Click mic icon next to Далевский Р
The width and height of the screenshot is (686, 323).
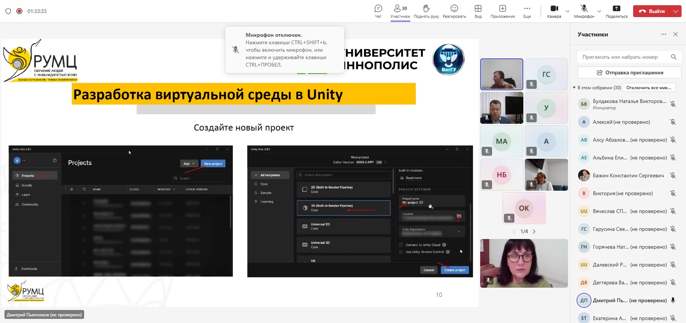pos(673,265)
